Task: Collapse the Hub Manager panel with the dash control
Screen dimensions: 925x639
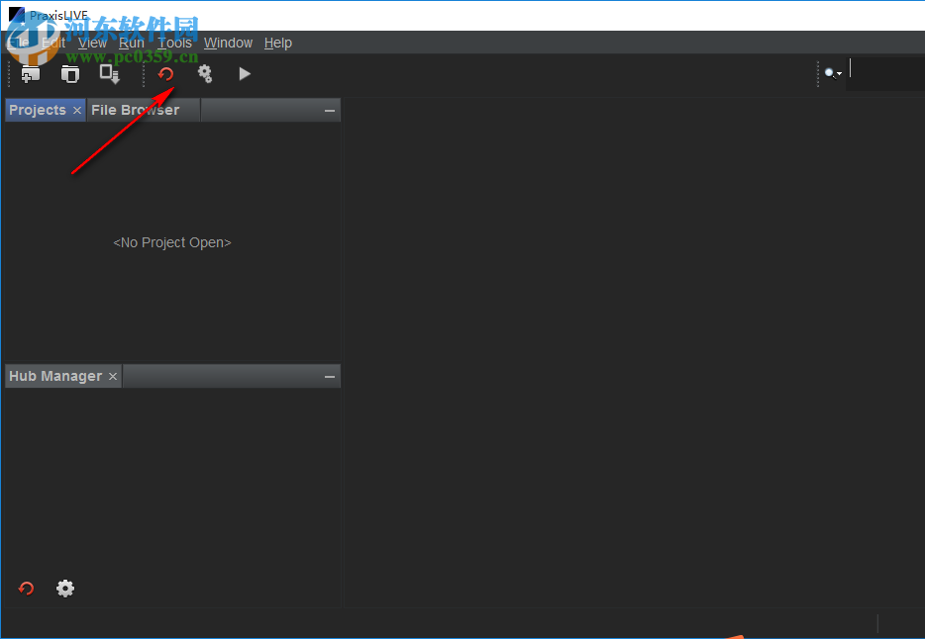Action: tap(329, 376)
